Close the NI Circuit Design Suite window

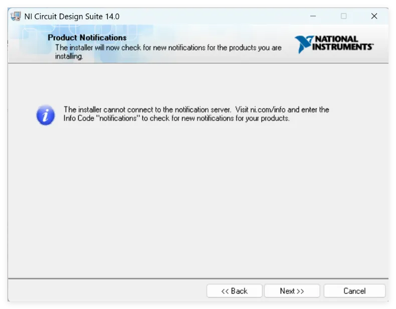(x=374, y=16)
